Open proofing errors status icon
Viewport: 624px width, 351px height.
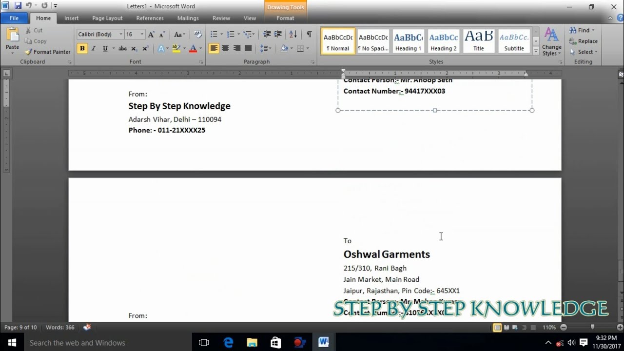pyautogui.click(x=87, y=327)
